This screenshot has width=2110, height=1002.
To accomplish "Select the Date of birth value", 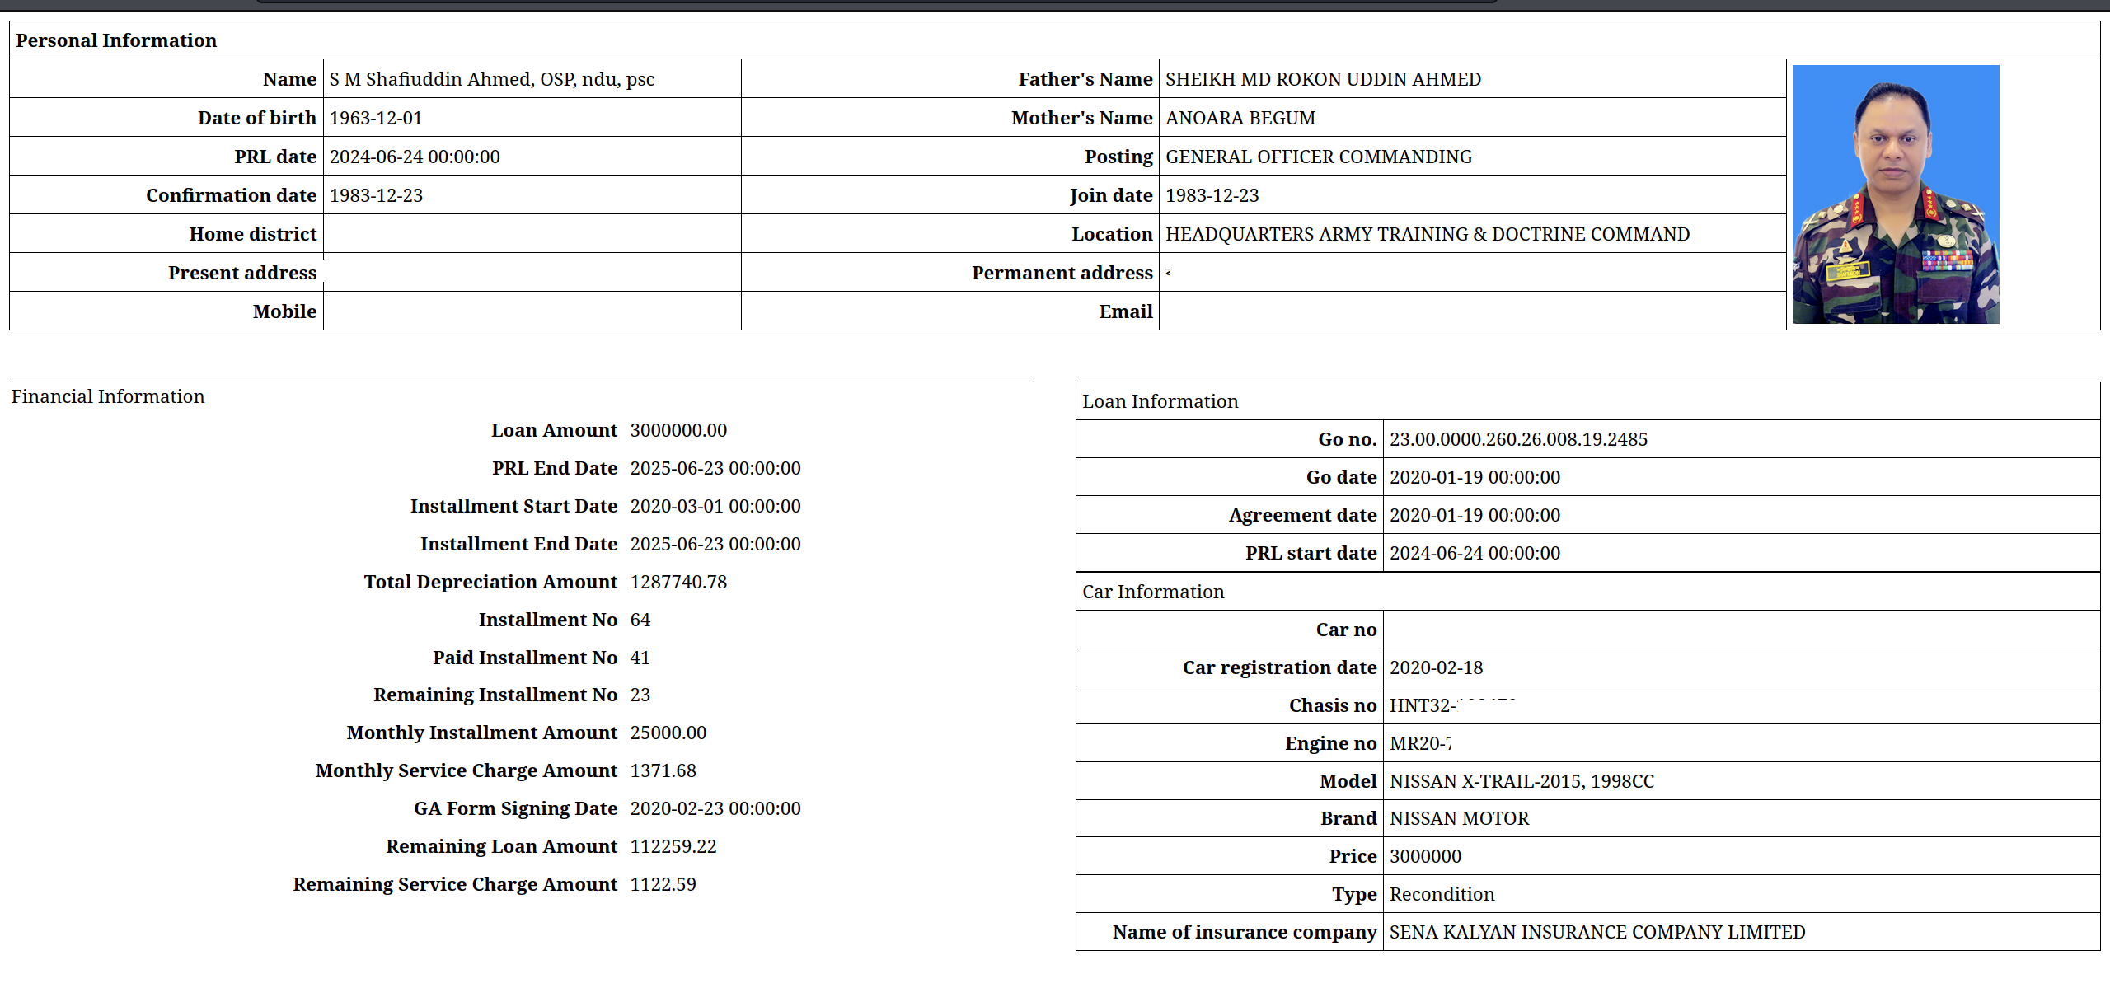I will coord(376,118).
